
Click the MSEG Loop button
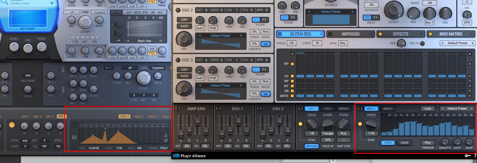(x=427, y=109)
